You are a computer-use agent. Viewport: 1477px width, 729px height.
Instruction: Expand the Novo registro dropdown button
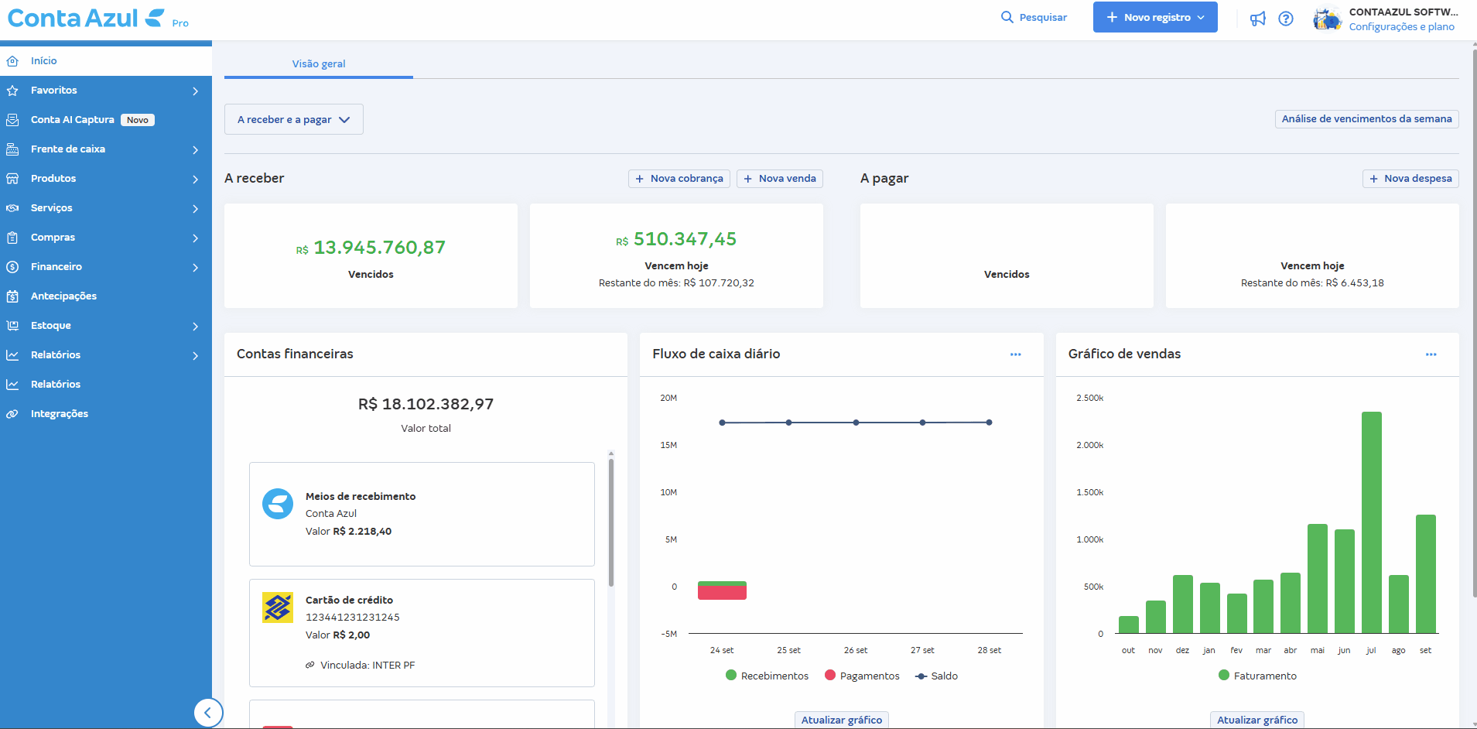click(1155, 17)
